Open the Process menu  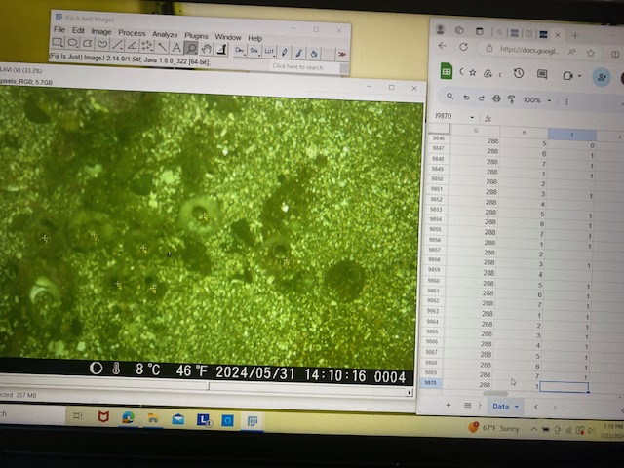coord(132,33)
